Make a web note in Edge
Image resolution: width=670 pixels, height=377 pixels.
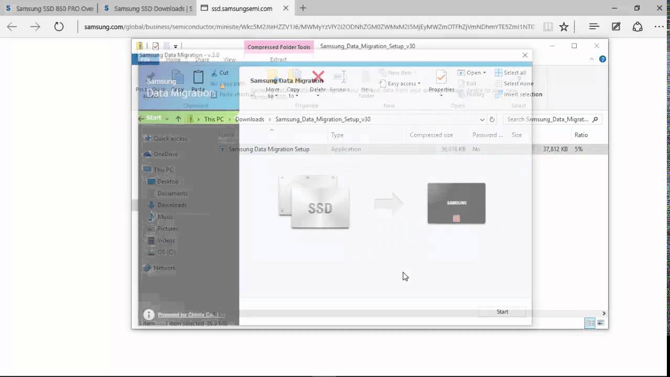pyautogui.click(x=616, y=27)
